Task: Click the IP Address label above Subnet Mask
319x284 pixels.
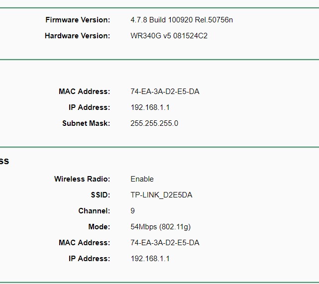Action: [x=89, y=107]
